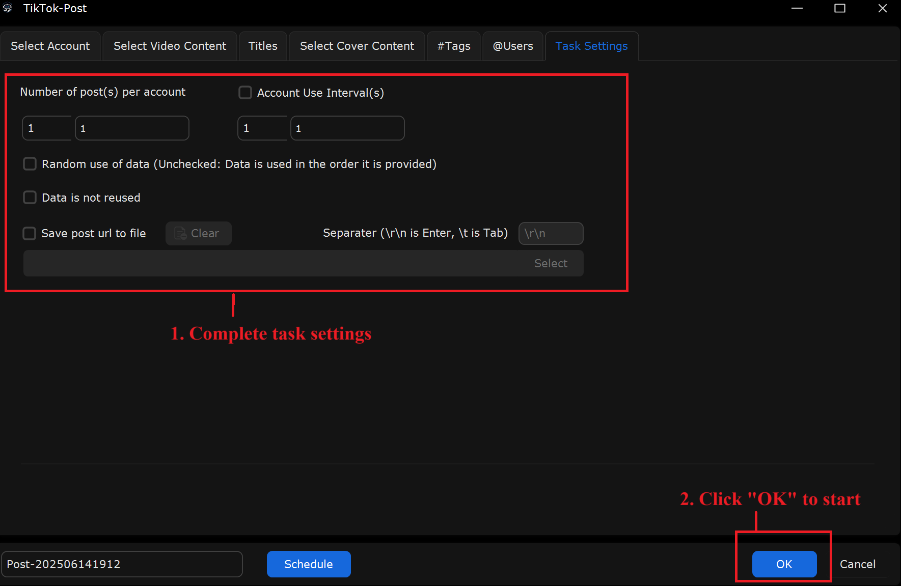Click the Select file button
The height and width of the screenshot is (586, 901).
point(551,263)
